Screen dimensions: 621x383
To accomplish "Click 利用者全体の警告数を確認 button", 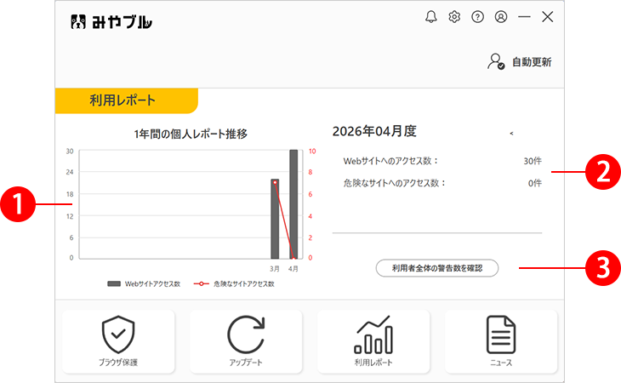I will pyautogui.click(x=437, y=268).
